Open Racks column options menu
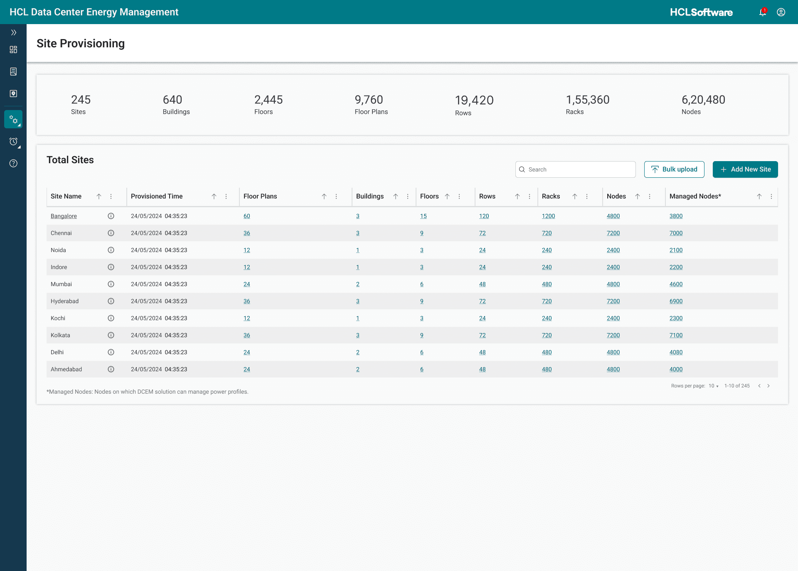Image resolution: width=798 pixels, height=571 pixels. [x=587, y=196]
